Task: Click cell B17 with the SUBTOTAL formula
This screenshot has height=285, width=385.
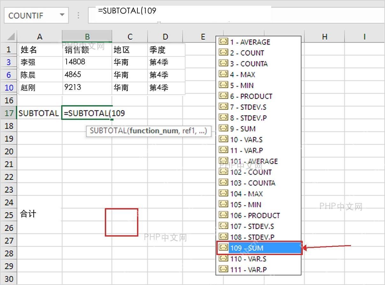Action: point(87,113)
